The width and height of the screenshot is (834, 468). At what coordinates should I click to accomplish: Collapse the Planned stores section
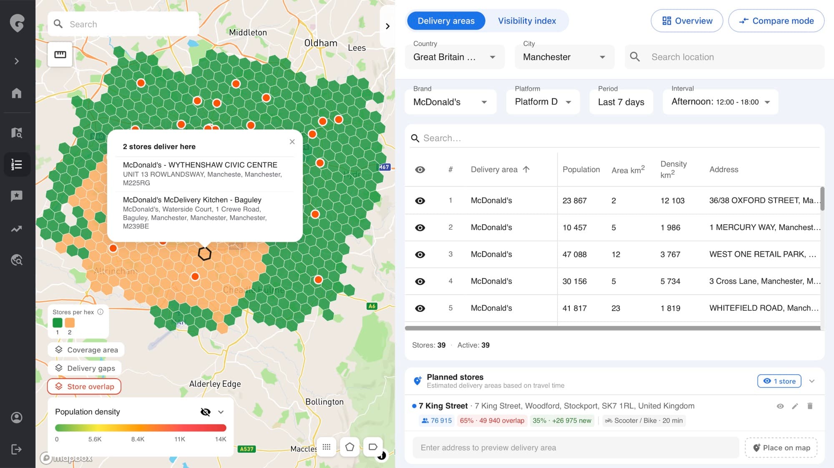click(x=812, y=381)
